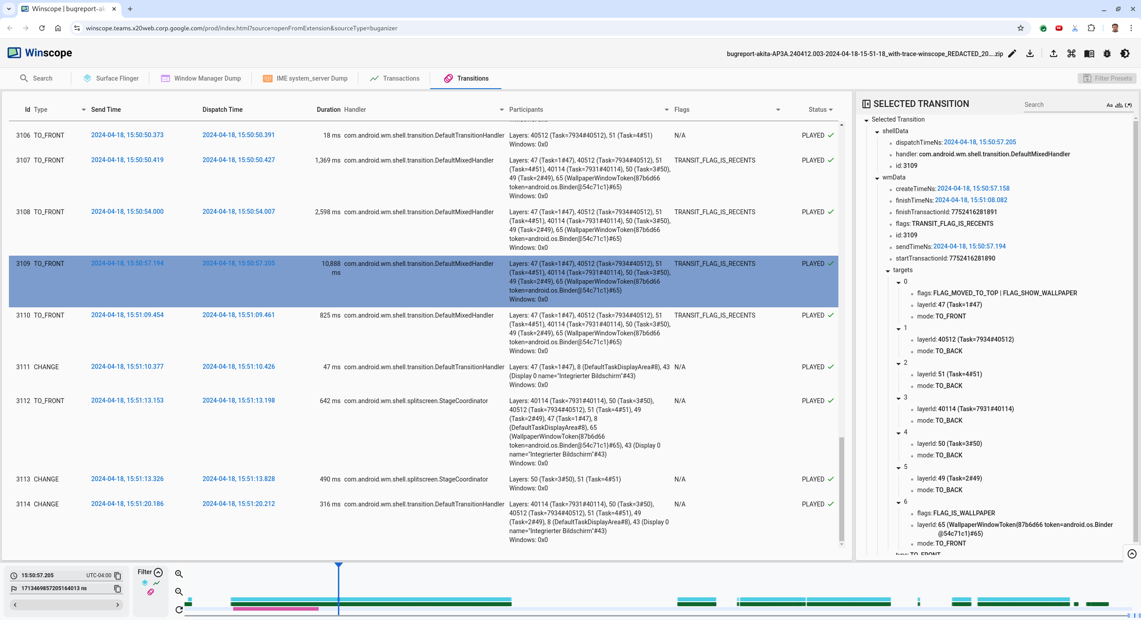1141x620 pixels.
Task: Toggle dark mode theme
Action: tap(1125, 53)
